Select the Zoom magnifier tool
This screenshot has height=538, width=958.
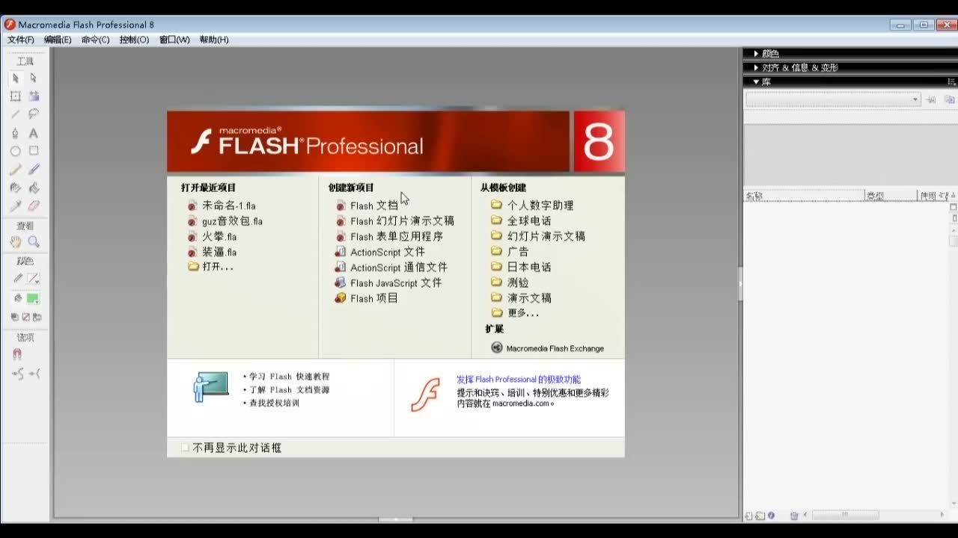(x=34, y=242)
